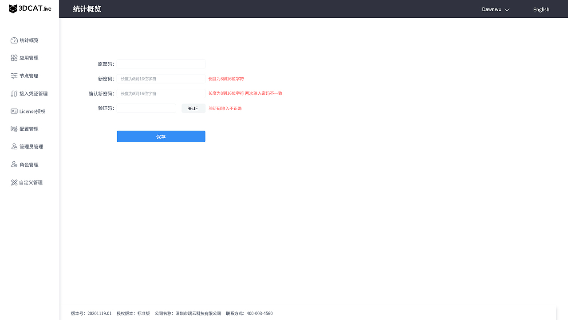Click the 验证码输入不正确 error message
Screen dimensions: 568x320
click(225, 108)
